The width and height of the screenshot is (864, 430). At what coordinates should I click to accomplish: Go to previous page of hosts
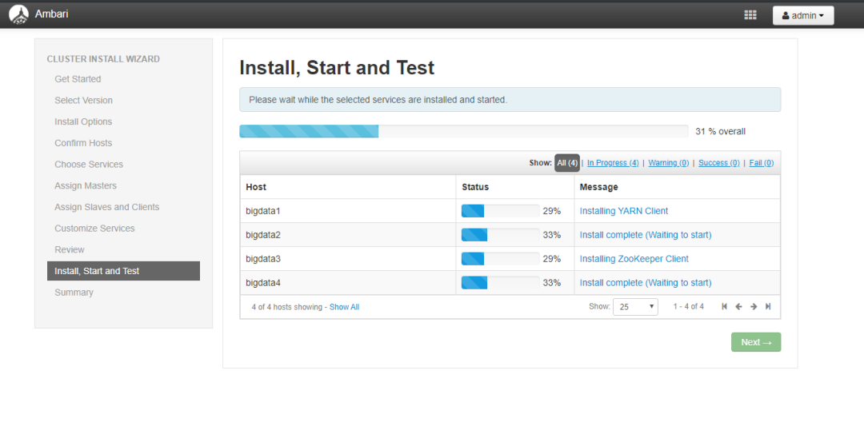(739, 307)
